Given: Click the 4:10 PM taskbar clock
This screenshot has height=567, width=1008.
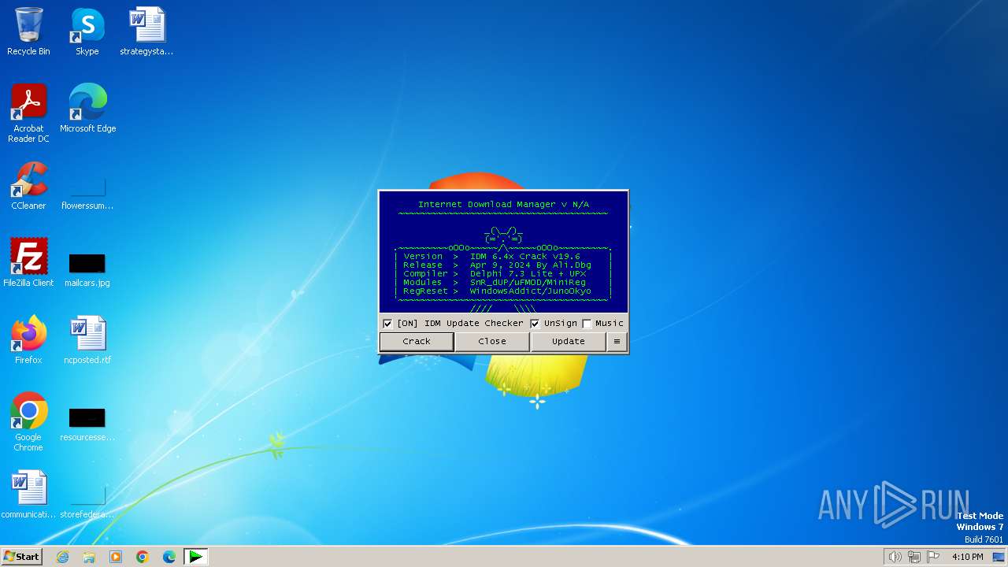Looking at the screenshot, I should tap(967, 557).
